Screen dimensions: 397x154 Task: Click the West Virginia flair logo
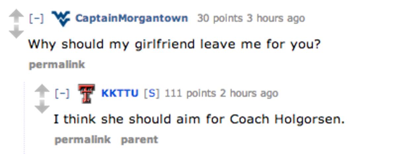click(61, 18)
